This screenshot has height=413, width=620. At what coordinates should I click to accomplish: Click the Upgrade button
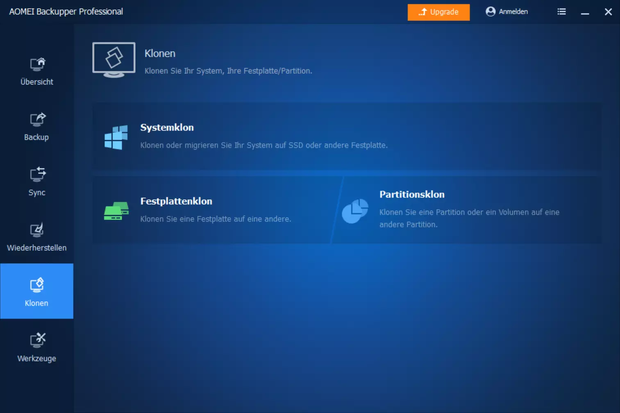pos(438,12)
